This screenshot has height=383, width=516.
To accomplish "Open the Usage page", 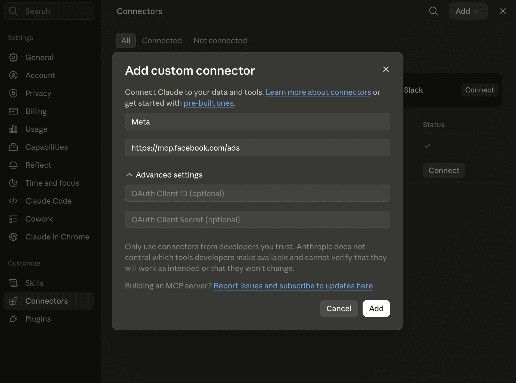I will [49, 129].
